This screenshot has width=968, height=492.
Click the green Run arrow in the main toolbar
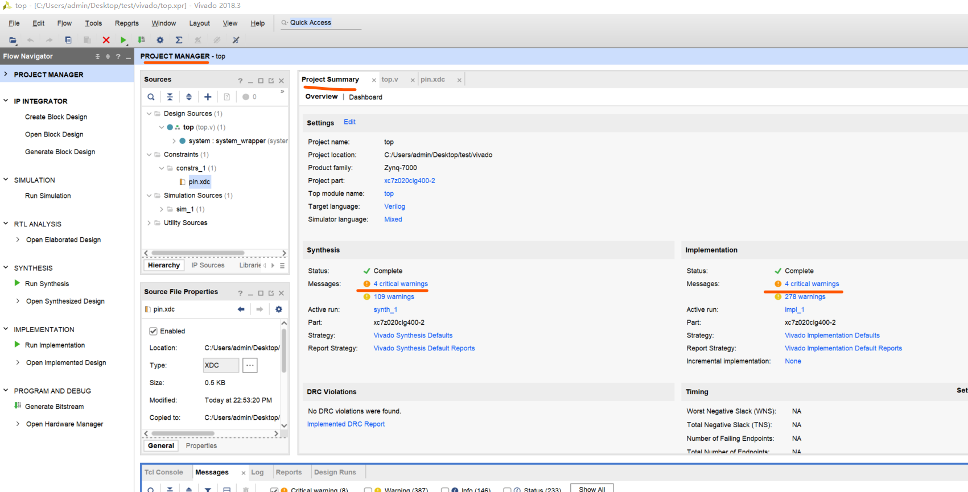click(123, 40)
